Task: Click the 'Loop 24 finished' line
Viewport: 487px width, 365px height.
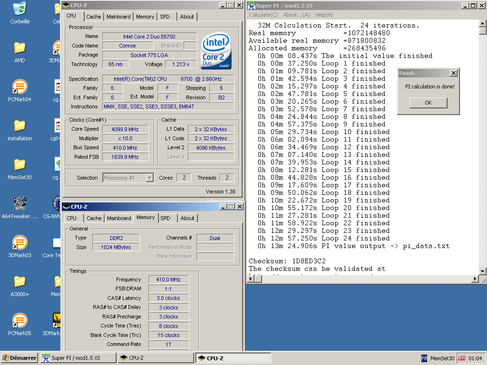Action: click(x=323, y=239)
